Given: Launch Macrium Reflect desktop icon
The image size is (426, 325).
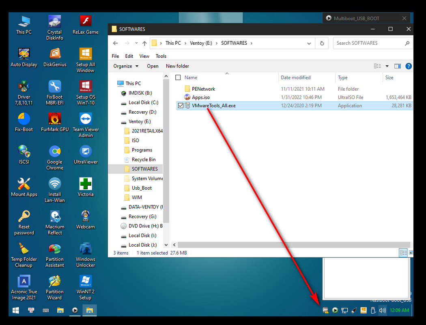Looking at the screenshot, I should [55, 223].
